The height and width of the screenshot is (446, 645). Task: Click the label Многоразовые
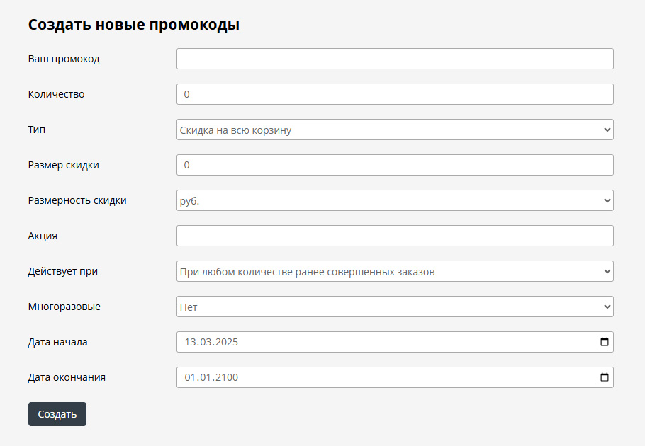tap(64, 307)
